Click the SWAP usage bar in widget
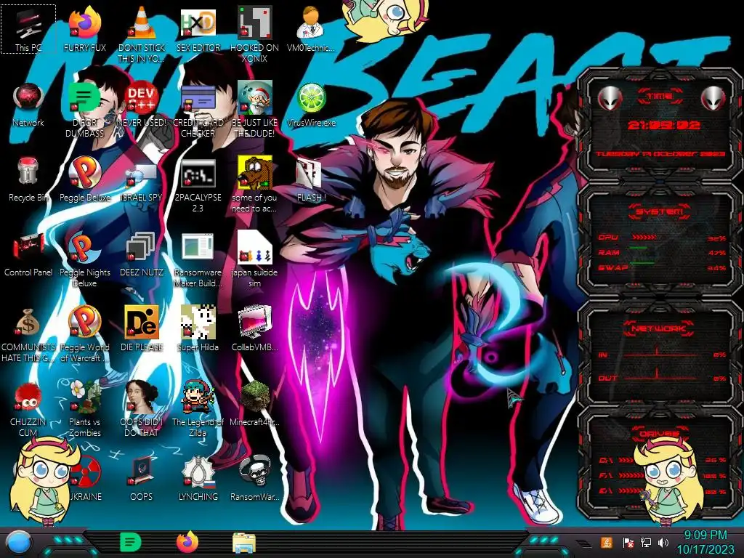This screenshot has width=744, height=558. 642,262
